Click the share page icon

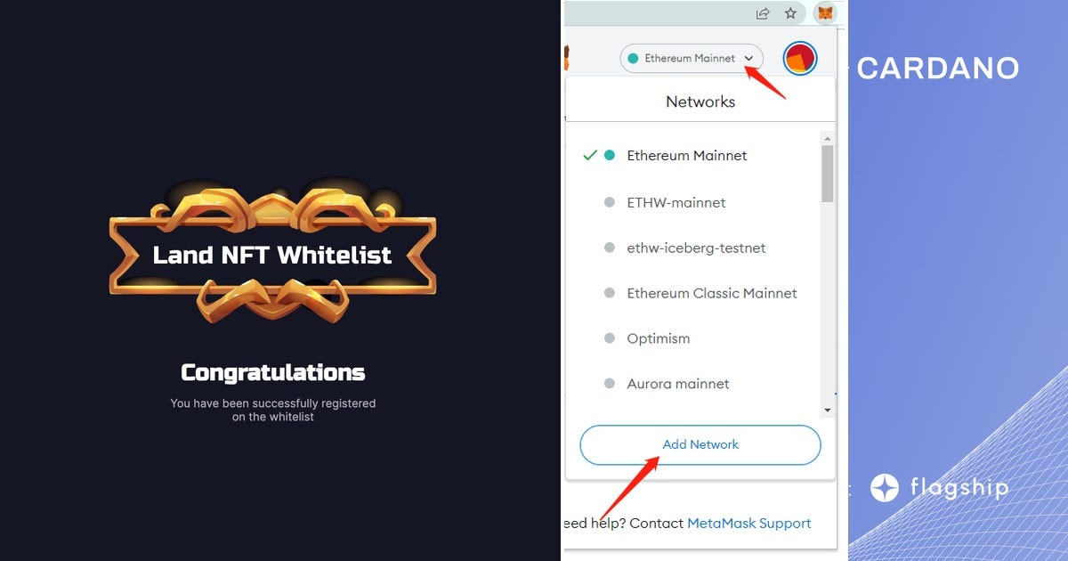coord(763,12)
